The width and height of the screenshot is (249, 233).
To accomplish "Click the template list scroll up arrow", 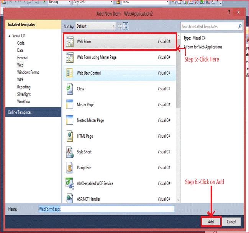I will pos(179,36).
